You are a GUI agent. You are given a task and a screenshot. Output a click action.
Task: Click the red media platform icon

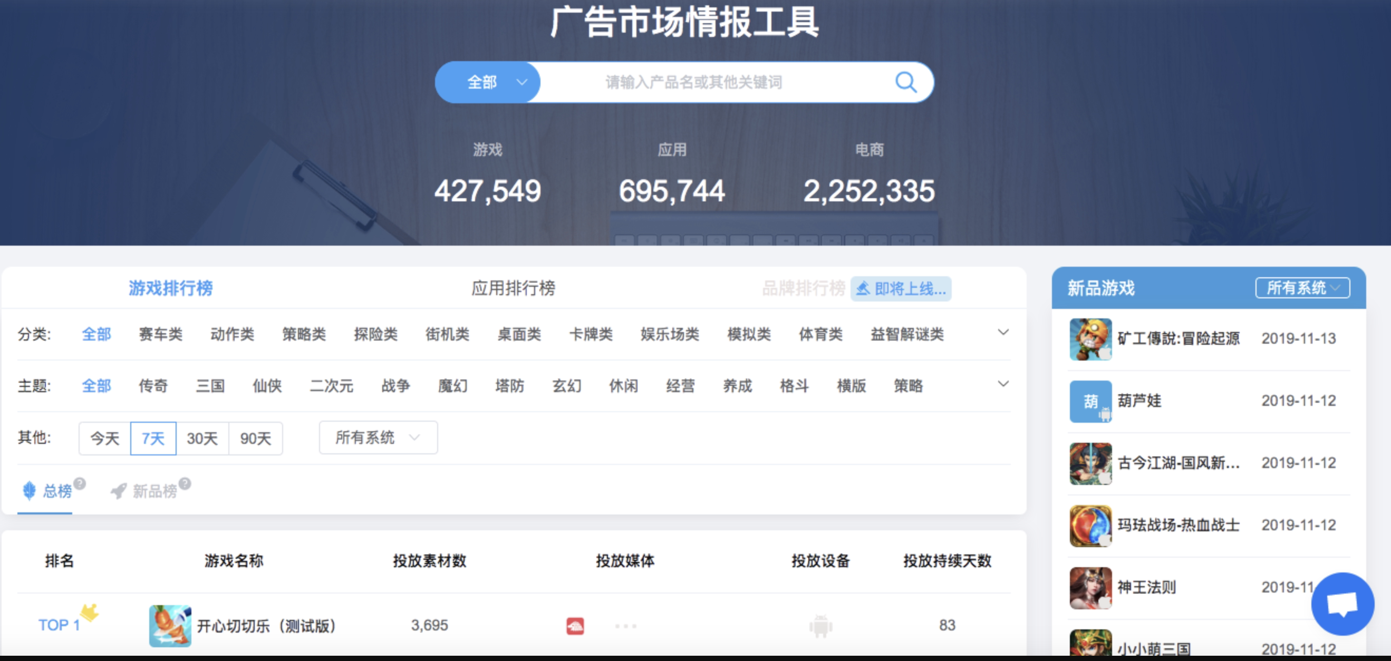[x=575, y=626]
